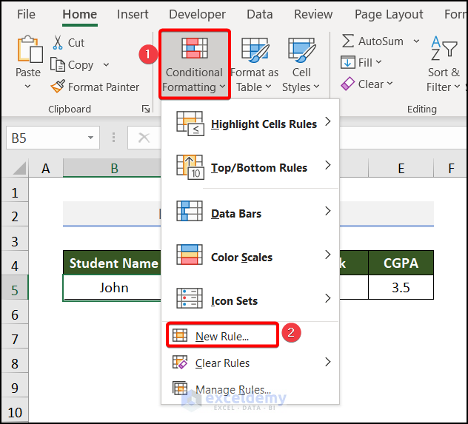Choose New Rule from the menu
Viewport: 468px width, 424px height.
tap(222, 336)
